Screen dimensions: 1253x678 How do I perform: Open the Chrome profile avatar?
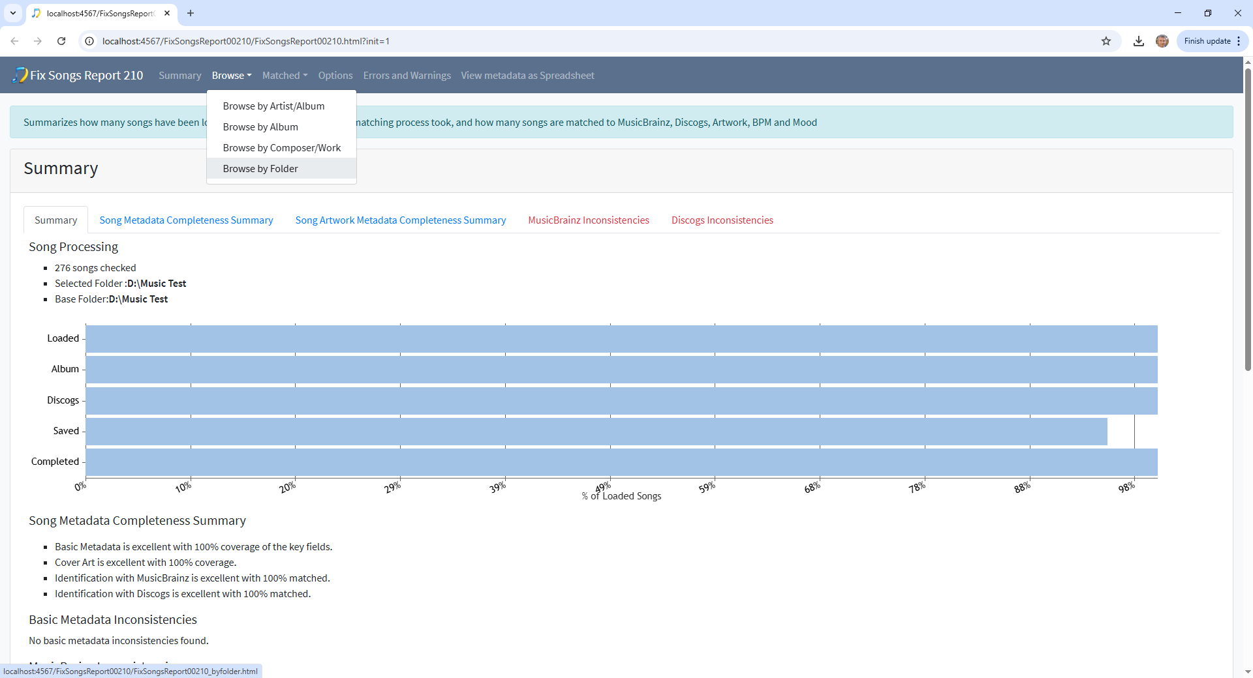click(x=1162, y=41)
